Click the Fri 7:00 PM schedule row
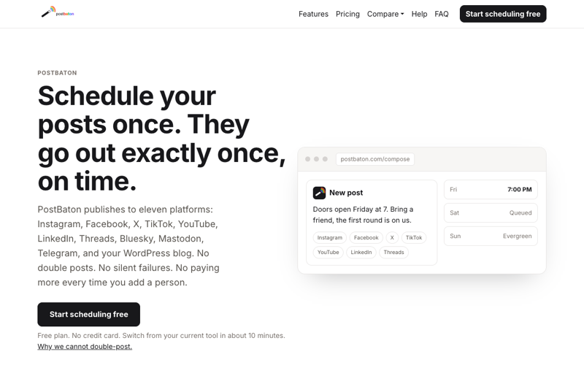This screenshot has height=365, width=584. [x=491, y=190]
